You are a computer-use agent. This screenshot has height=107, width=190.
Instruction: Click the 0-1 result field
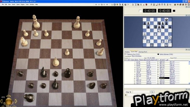coord(175,58)
